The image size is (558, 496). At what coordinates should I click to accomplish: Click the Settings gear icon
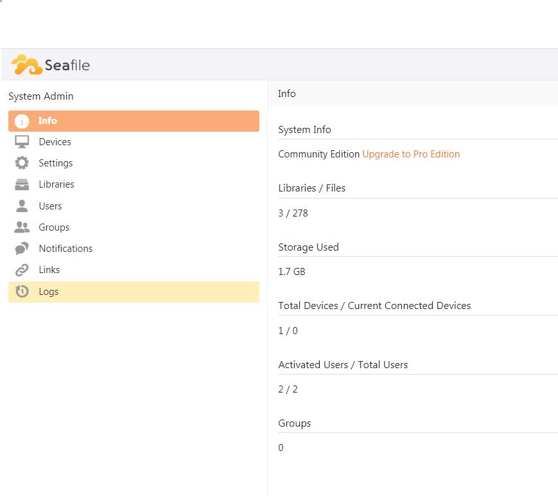(22, 163)
